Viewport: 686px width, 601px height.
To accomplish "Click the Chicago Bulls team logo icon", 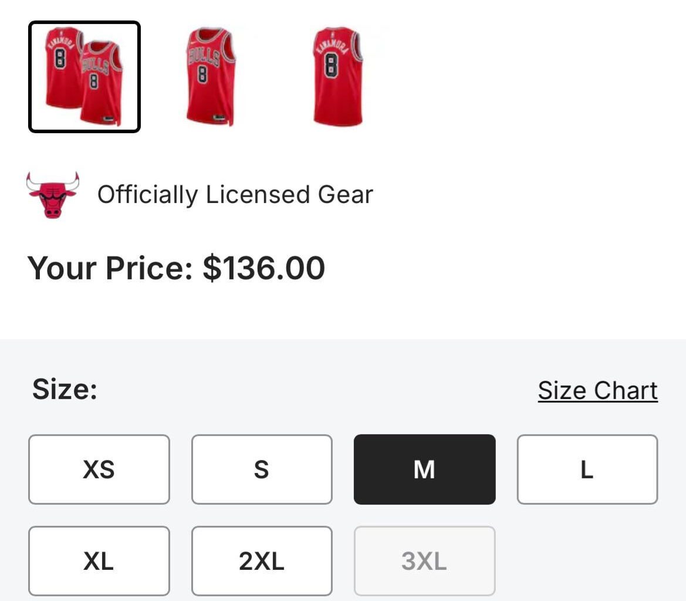I will 52,194.
